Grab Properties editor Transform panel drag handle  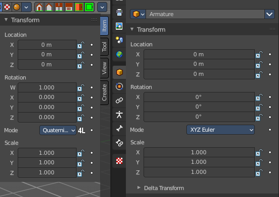[272, 29]
